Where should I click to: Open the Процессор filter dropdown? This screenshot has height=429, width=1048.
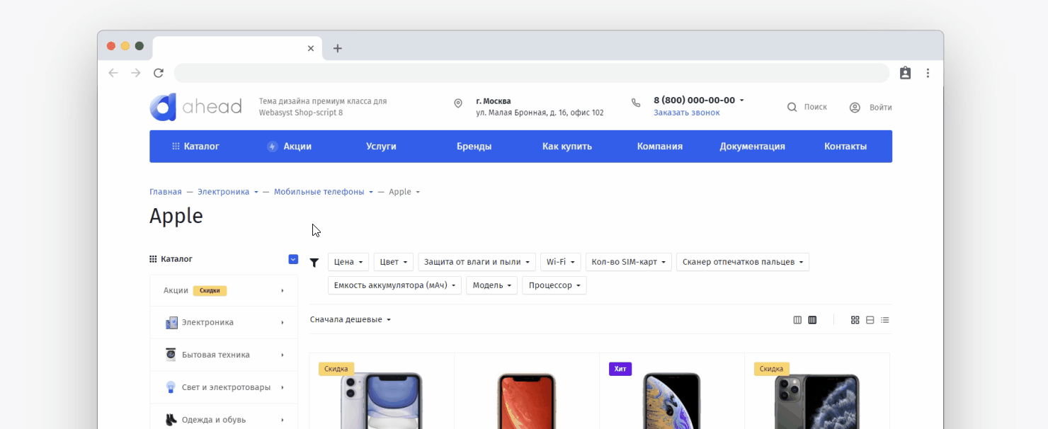pyautogui.click(x=554, y=285)
